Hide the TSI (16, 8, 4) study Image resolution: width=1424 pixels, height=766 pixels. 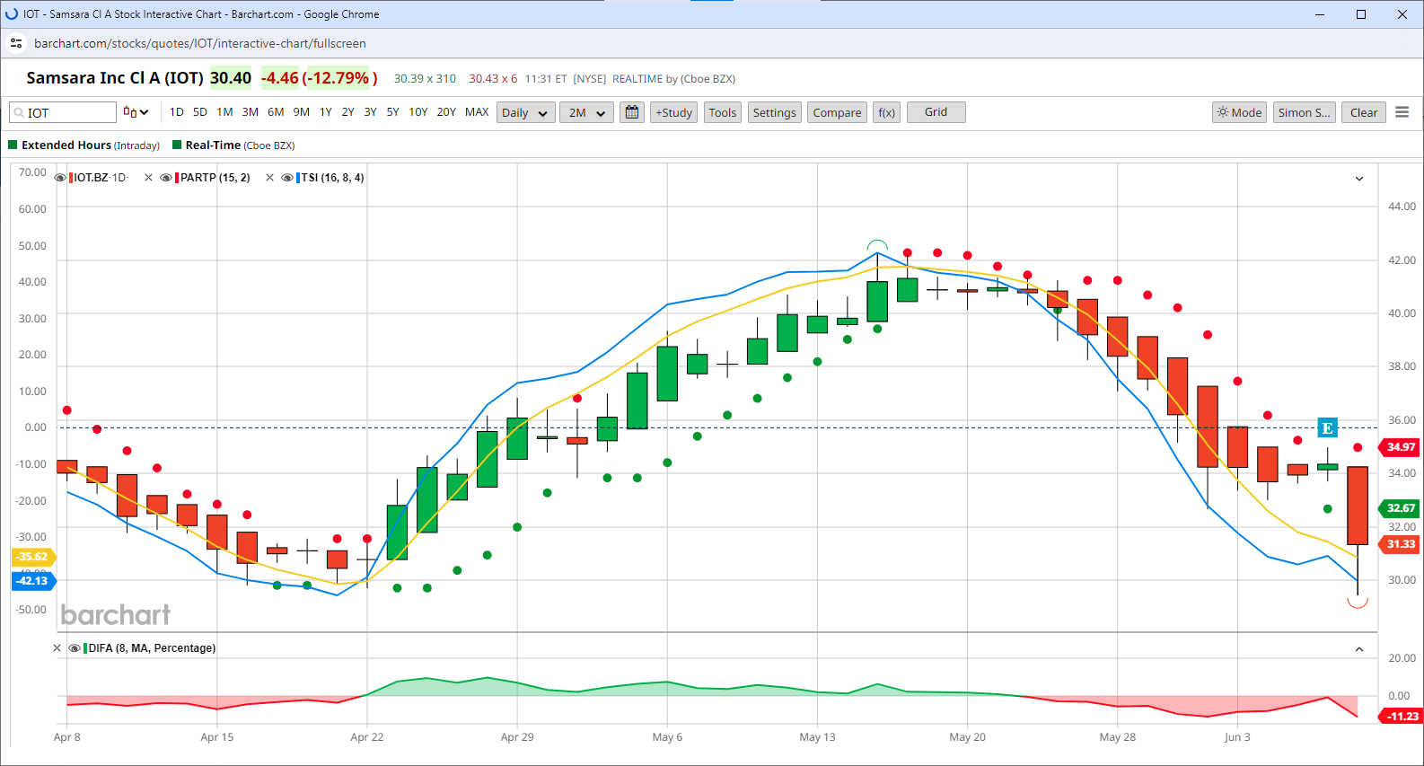coord(287,178)
